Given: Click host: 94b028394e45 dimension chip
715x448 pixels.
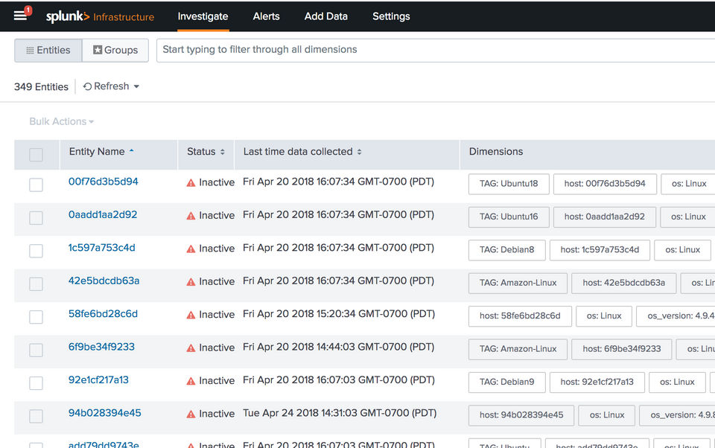Looking at the screenshot, I should [521, 416].
